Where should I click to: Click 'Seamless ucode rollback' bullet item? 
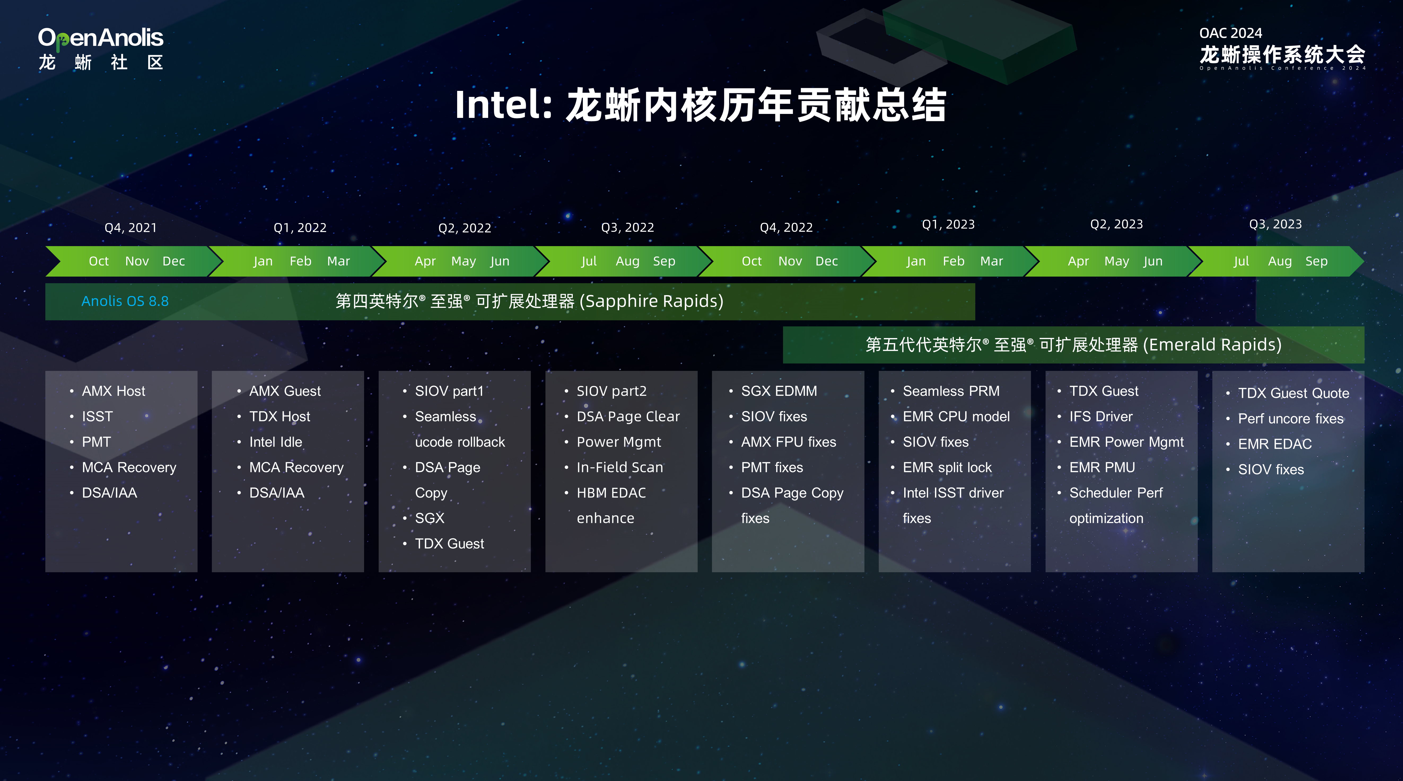pyautogui.click(x=460, y=429)
